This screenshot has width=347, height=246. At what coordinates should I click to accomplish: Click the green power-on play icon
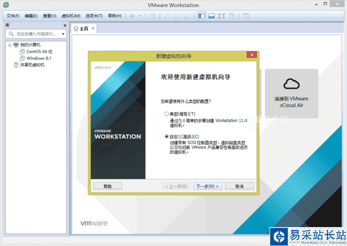pyautogui.click(x=133, y=16)
